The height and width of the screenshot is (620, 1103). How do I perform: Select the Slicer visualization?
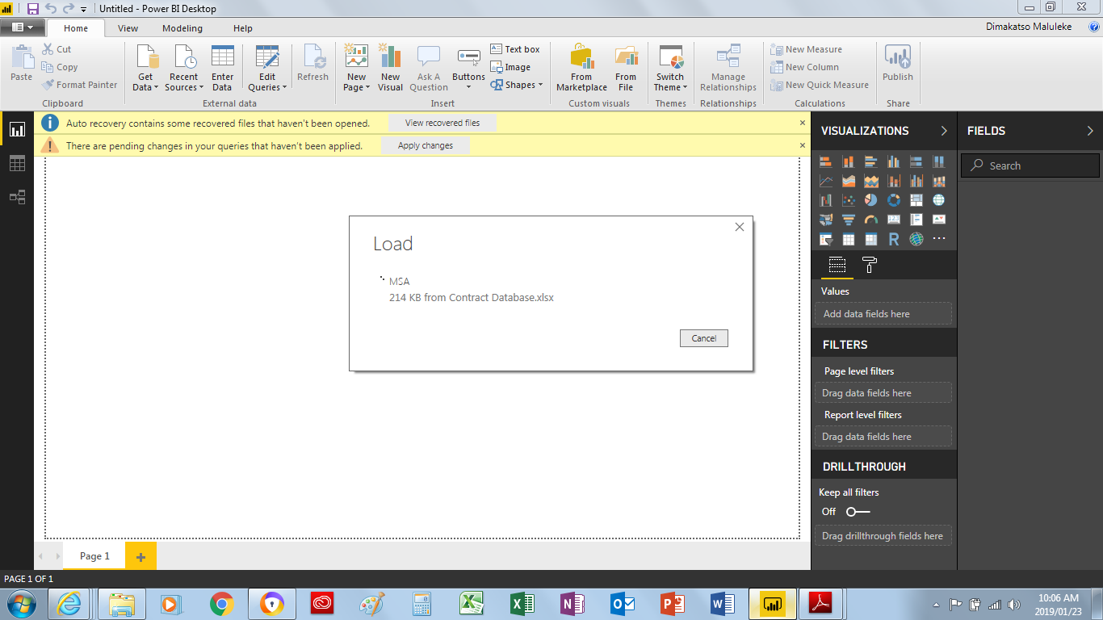coord(825,239)
